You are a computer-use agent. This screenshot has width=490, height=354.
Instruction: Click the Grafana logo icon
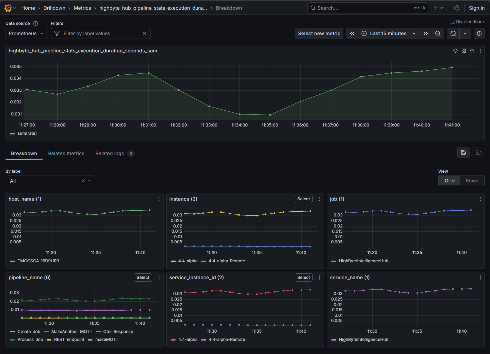pyautogui.click(x=8, y=8)
